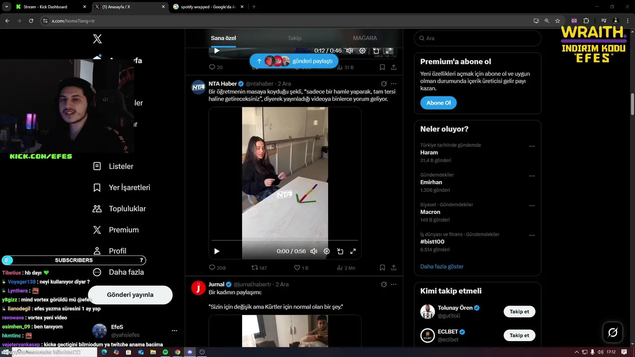Open the Jurnal profile avatar
Image resolution: width=635 pixels, height=357 pixels.
coord(198,288)
